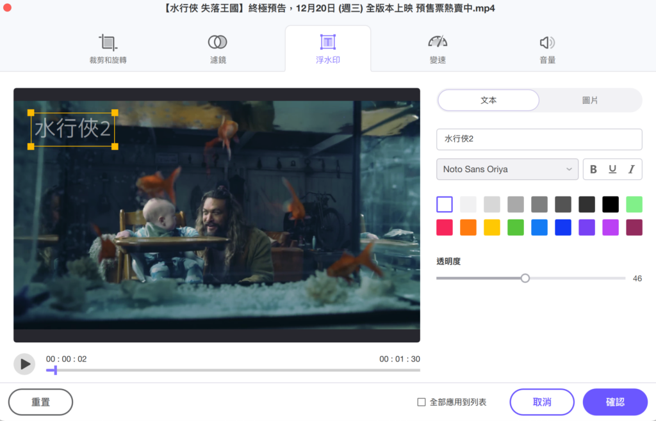
Task: Choose the yellow color swatch
Action: [x=492, y=228]
